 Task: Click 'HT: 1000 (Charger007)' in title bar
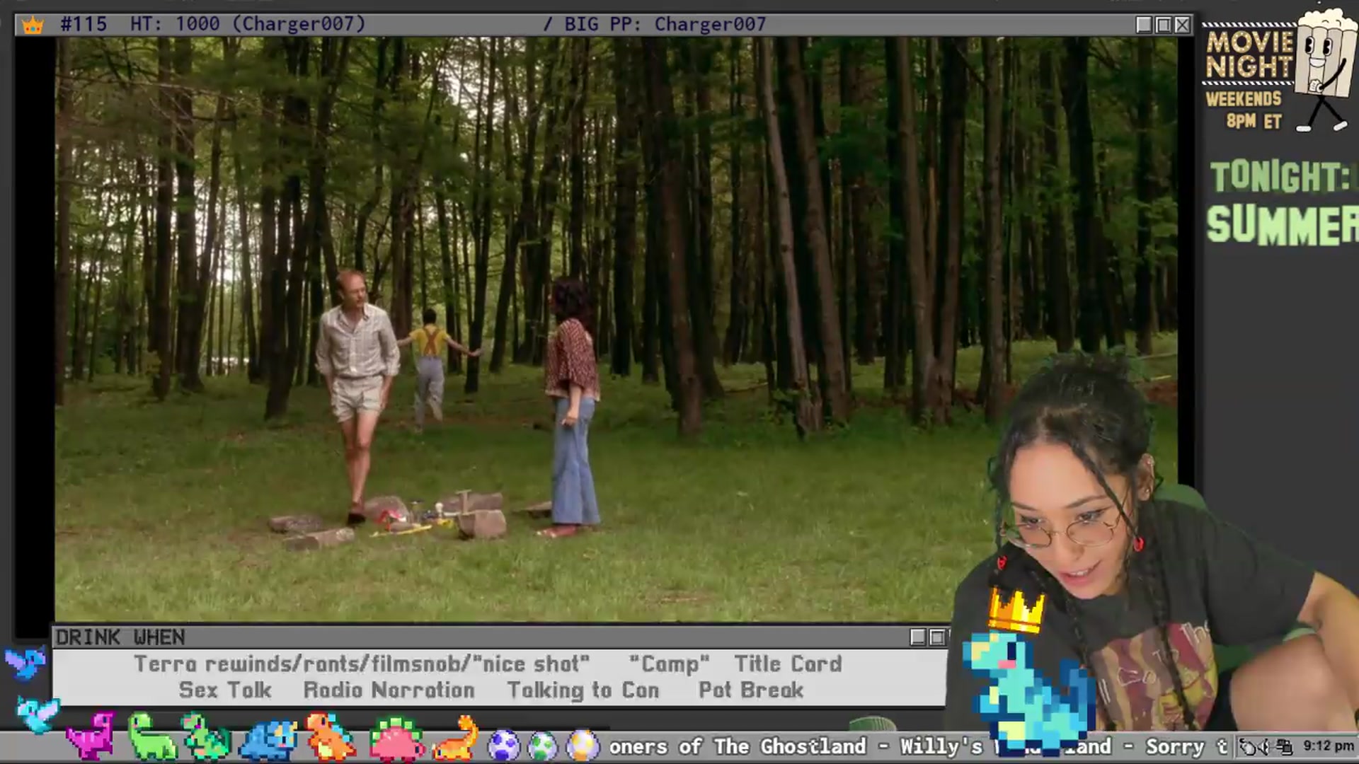click(x=248, y=24)
